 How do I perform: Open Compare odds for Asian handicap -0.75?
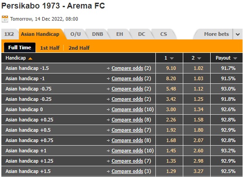tap(127, 89)
